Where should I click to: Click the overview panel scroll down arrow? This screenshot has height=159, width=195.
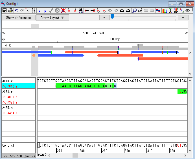click(x=190, y=73)
